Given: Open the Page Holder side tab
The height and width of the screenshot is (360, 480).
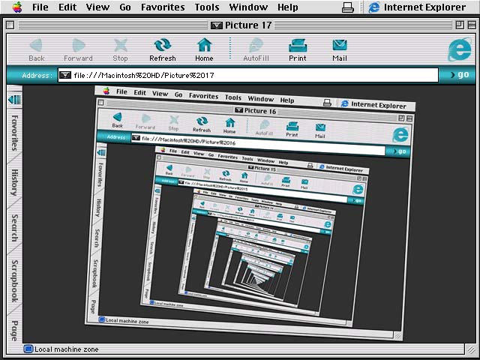Looking at the screenshot, I should [x=14, y=331].
